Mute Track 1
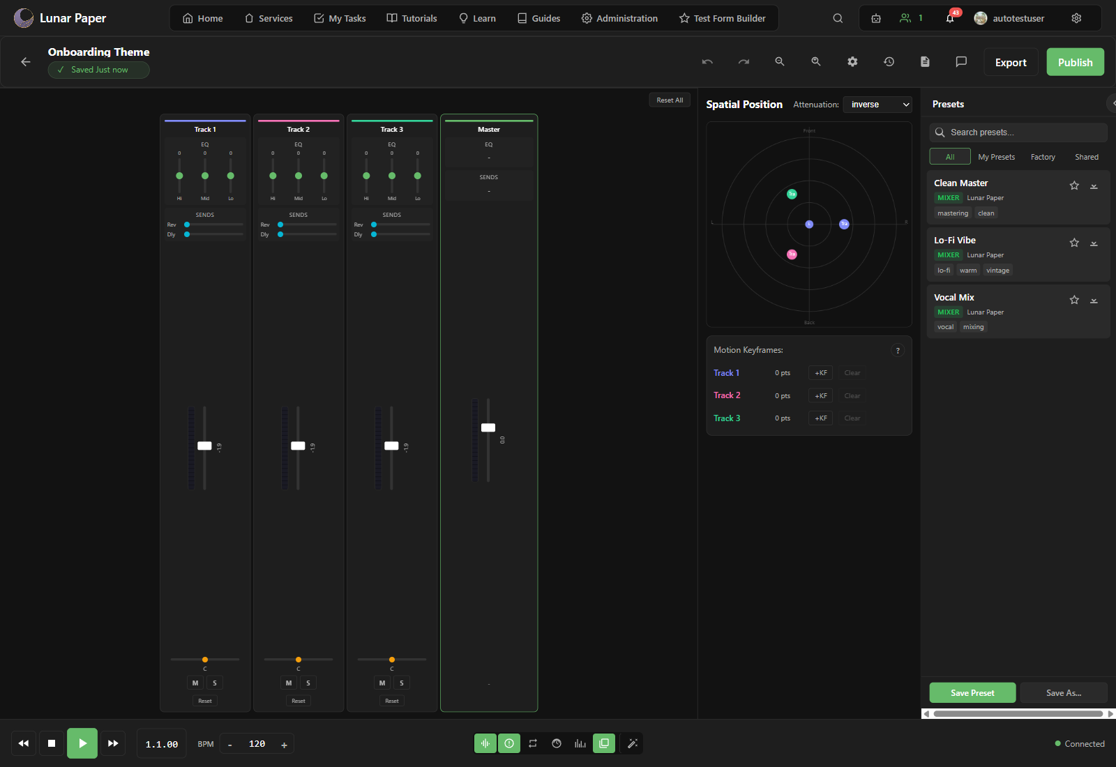This screenshot has width=1116, height=767. (195, 683)
